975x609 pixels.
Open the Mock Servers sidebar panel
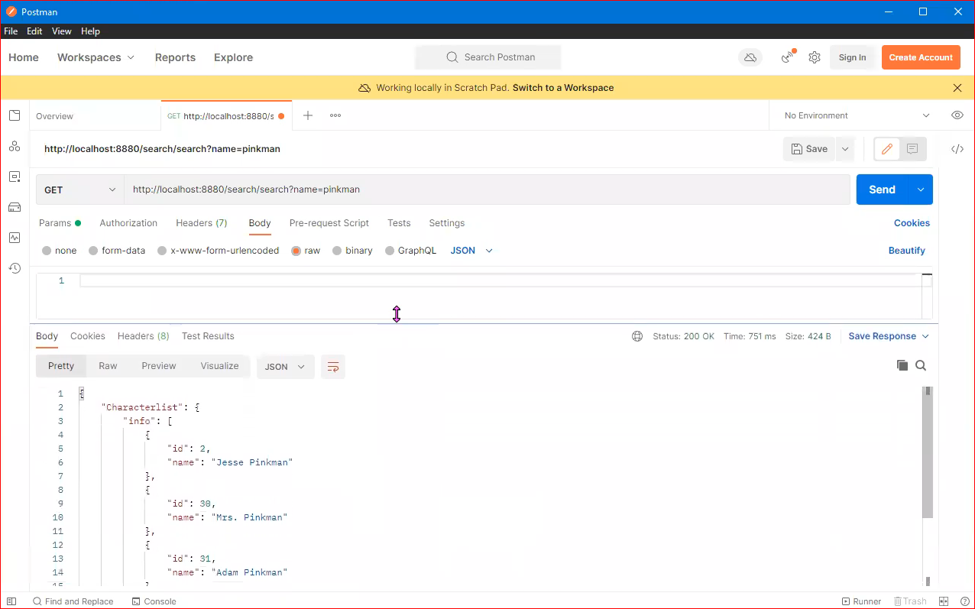point(14,207)
